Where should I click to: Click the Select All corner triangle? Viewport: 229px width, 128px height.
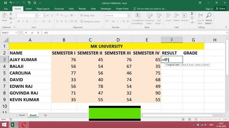pyautogui.click(x=6, y=40)
